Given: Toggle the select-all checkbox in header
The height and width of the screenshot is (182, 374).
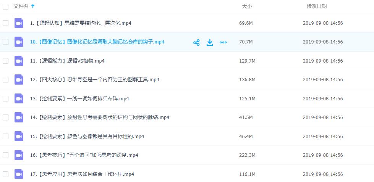Looking at the screenshot, I should (6, 6).
